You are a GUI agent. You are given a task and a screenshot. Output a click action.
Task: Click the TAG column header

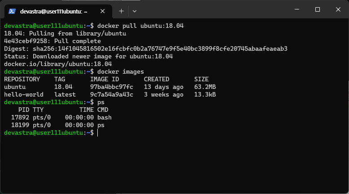(x=60, y=79)
